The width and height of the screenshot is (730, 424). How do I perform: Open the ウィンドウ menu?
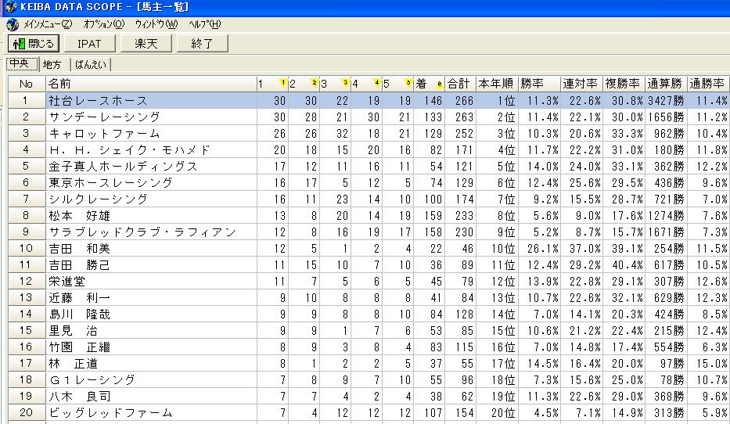click(x=156, y=24)
